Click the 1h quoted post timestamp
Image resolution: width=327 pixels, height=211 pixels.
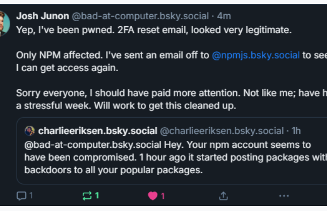tap(296, 131)
